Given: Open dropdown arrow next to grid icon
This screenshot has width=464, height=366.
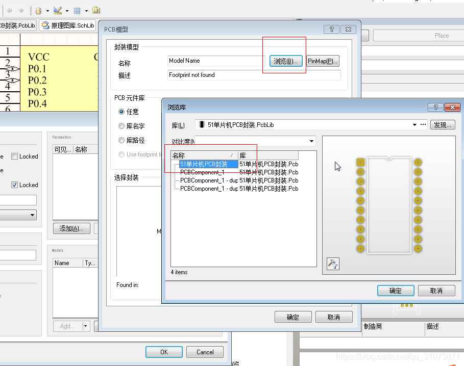Looking at the screenshot, I should point(86,11).
